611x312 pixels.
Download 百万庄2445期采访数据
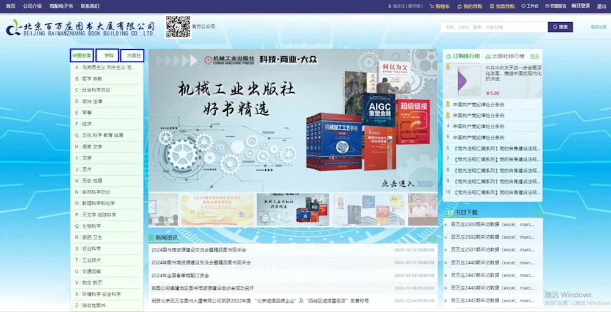click(x=492, y=300)
